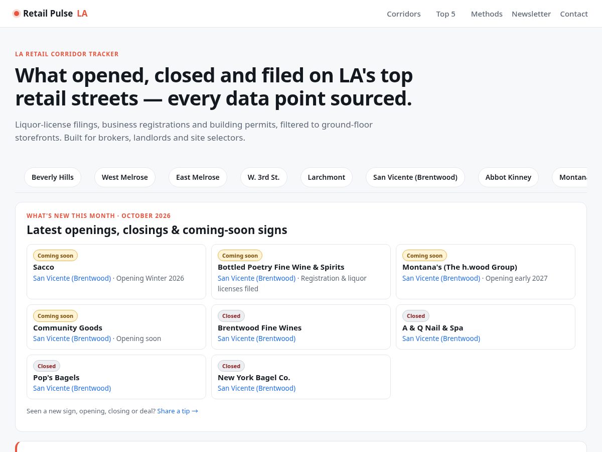
Task: Click the Share a tip link
Action: tap(178, 411)
